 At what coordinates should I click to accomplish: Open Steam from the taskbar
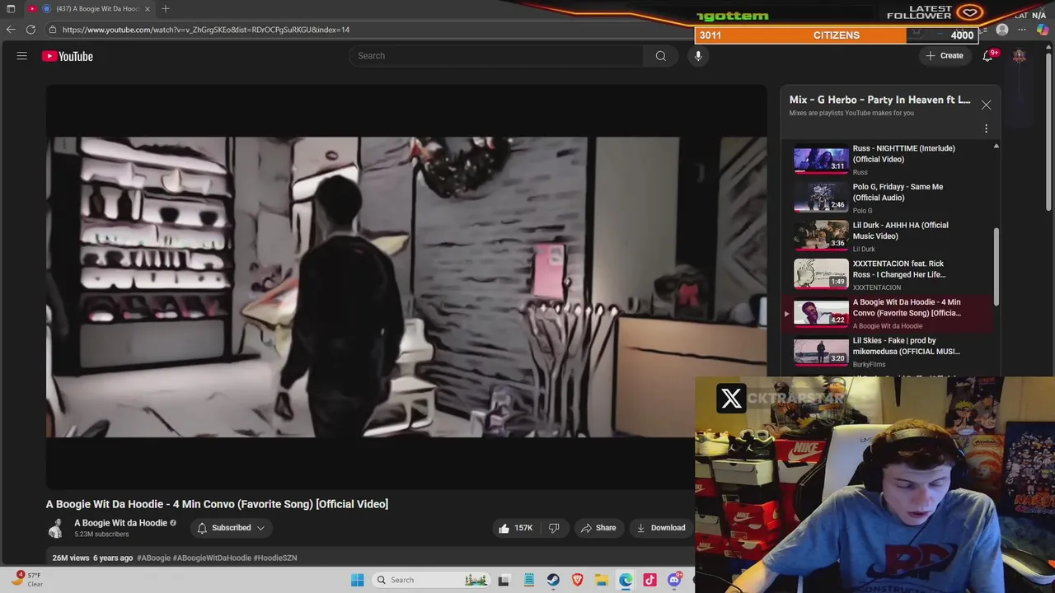pos(553,580)
